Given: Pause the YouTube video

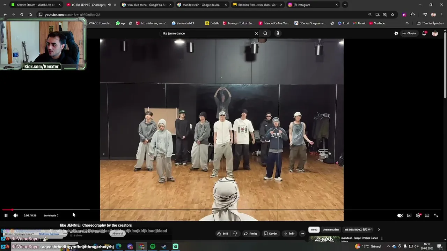Looking at the screenshot, I should point(6,215).
